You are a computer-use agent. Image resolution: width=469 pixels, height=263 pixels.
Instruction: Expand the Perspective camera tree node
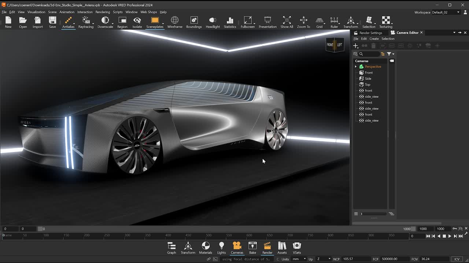[355, 66]
